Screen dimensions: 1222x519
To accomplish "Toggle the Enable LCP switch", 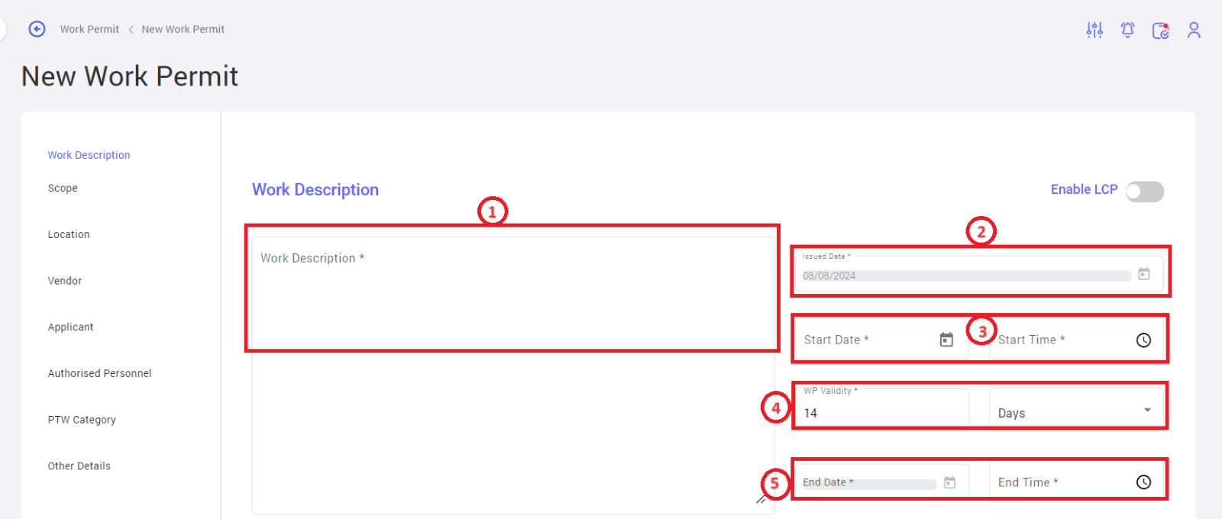I will (1145, 192).
